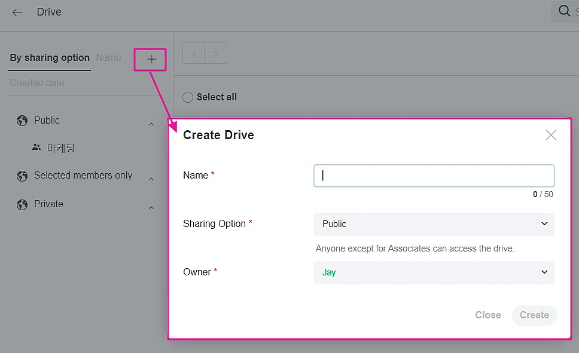Screen dimensions: 579x353
Task: Click the people icon beside 마케팅
Action: [36, 148]
